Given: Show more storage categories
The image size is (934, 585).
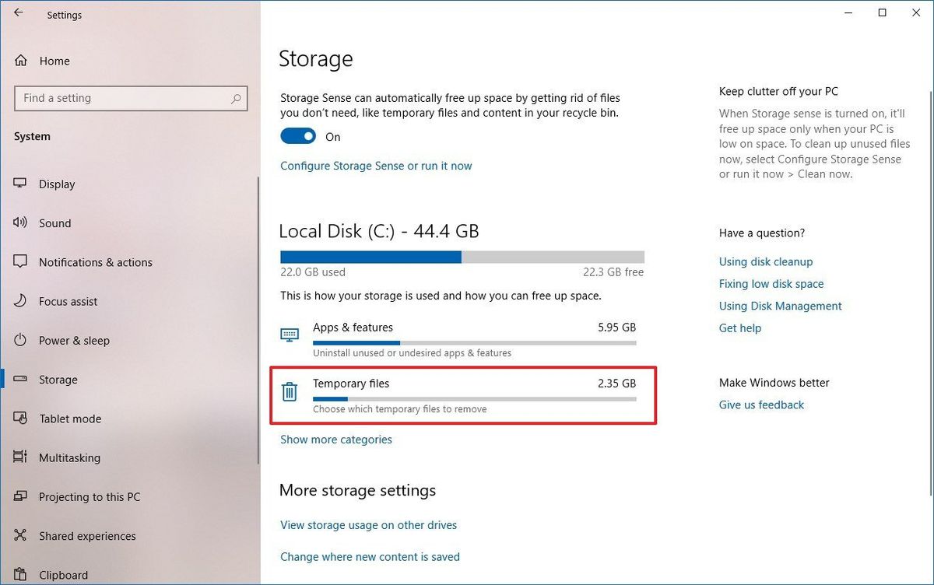Looking at the screenshot, I should click(x=336, y=439).
